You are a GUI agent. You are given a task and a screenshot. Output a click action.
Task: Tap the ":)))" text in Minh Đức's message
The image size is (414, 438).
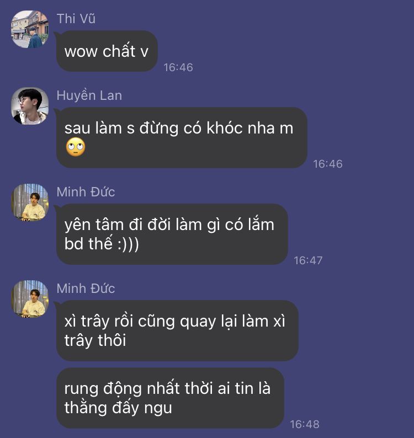(128, 244)
